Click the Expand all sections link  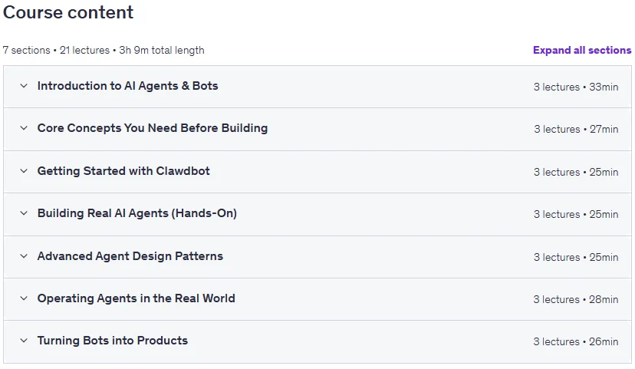click(x=582, y=50)
